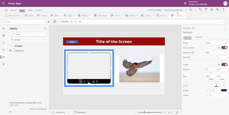Collapse the Images section

11,46
